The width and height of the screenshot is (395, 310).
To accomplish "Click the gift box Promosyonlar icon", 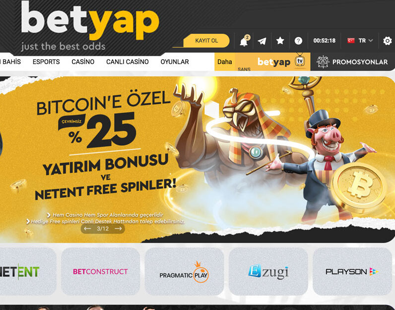I will 323,62.
